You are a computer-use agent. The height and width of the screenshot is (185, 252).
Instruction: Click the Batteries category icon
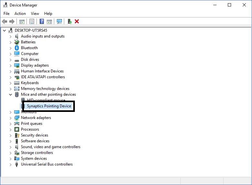tap(17, 42)
